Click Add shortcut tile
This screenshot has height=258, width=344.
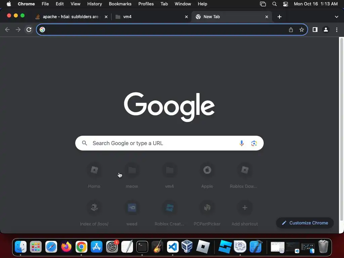click(x=245, y=213)
